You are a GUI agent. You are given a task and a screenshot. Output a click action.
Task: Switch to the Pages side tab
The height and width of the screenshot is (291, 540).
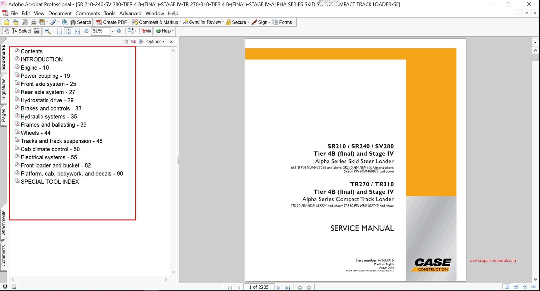(x=4, y=115)
